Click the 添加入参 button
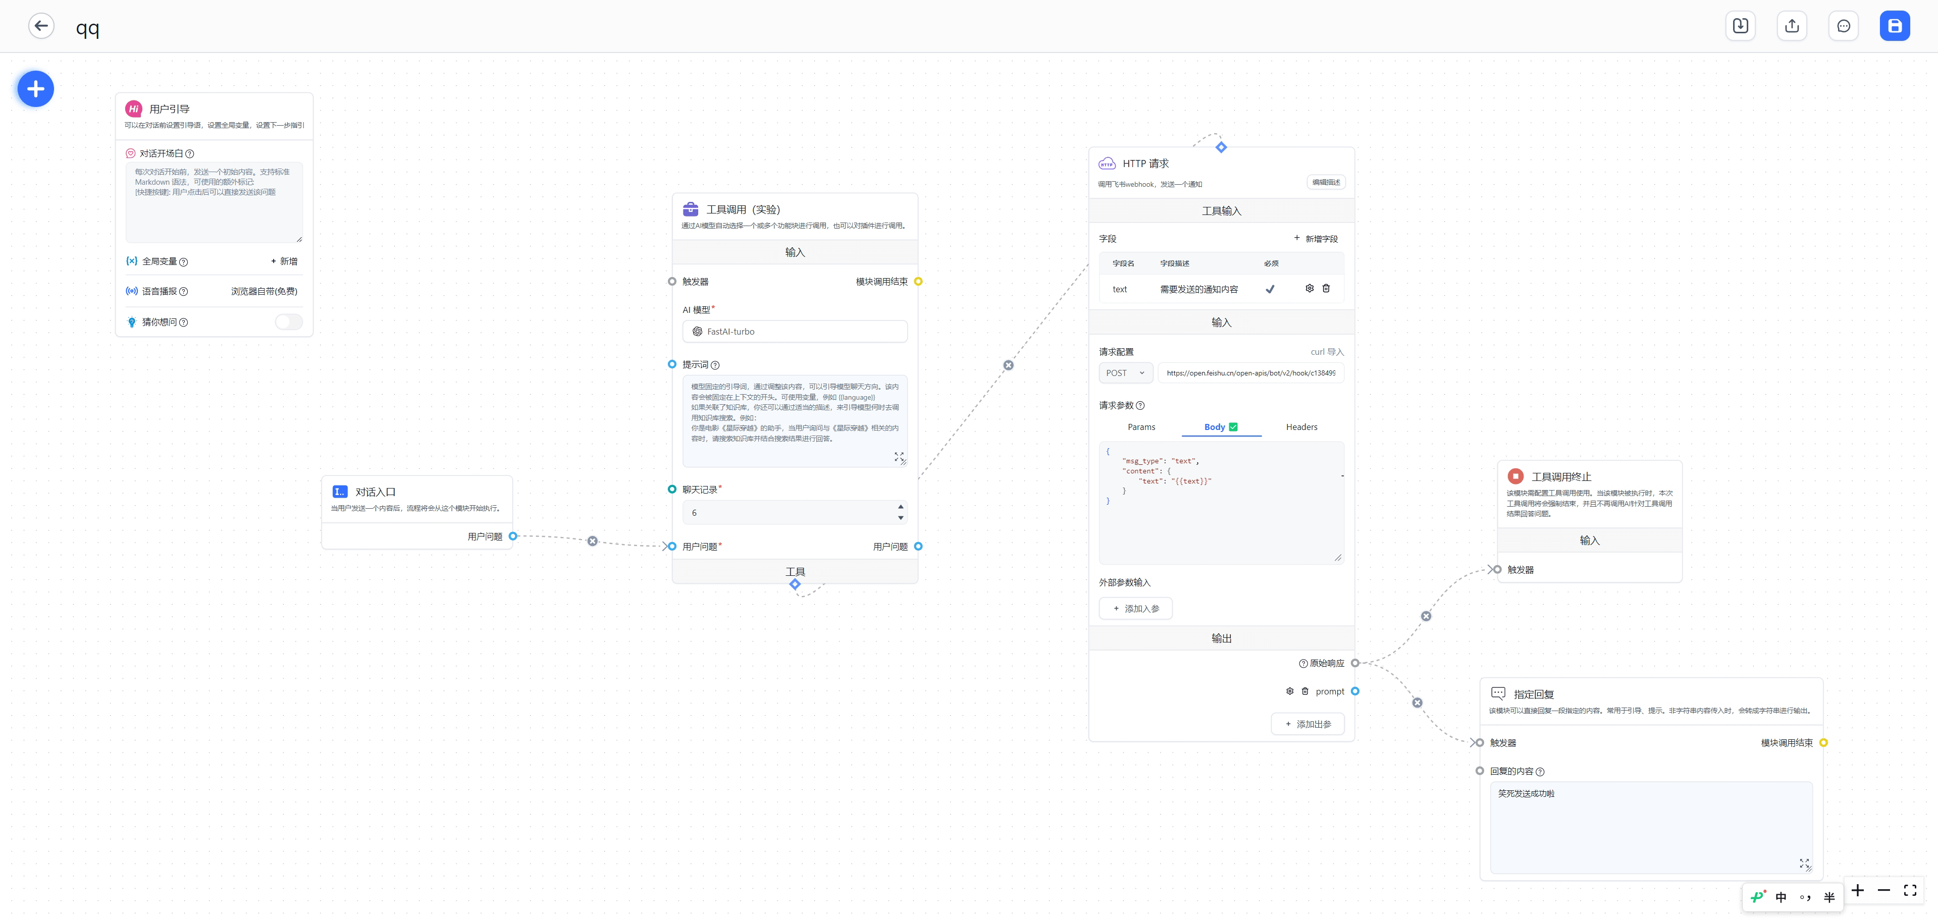1938x919 pixels. pyautogui.click(x=1135, y=609)
